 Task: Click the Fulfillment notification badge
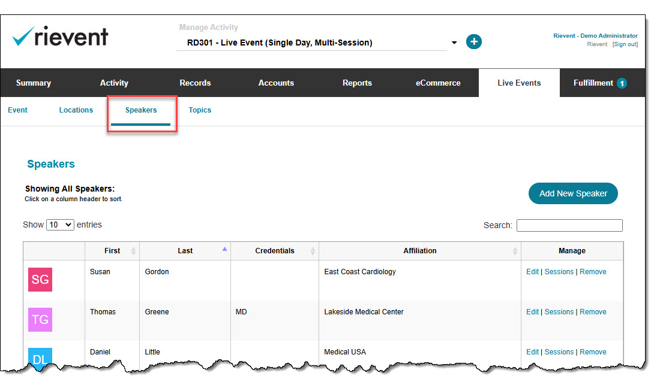[622, 83]
